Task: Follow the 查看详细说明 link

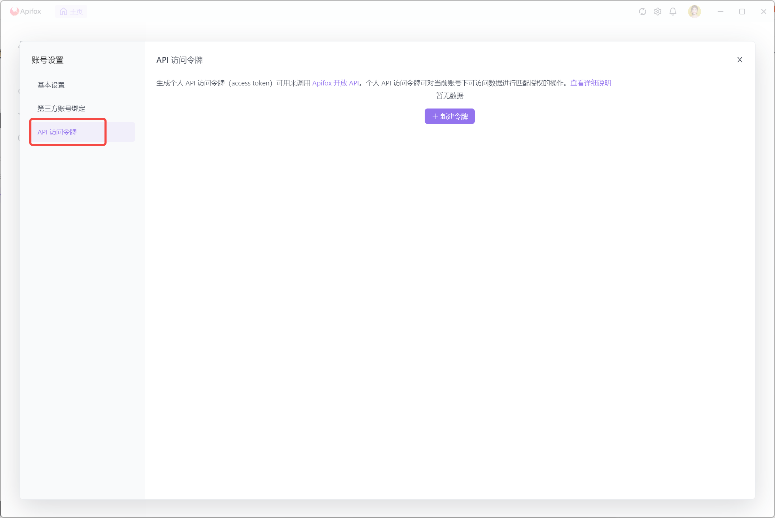Action: [590, 83]
